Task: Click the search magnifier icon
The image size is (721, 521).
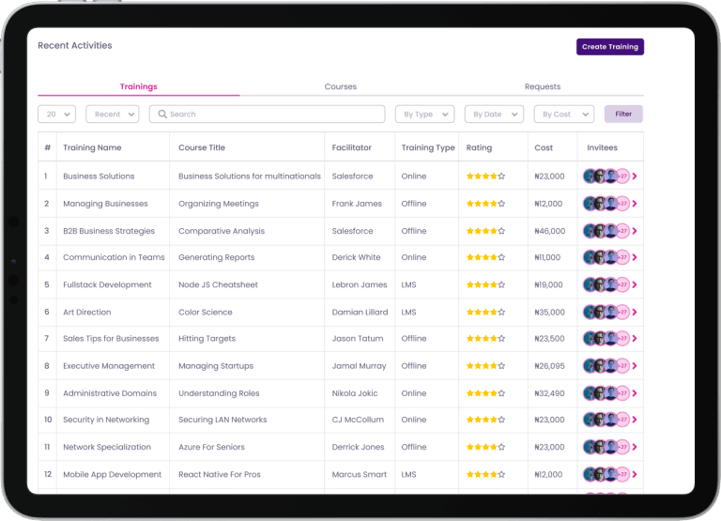Action: [162, 115]
